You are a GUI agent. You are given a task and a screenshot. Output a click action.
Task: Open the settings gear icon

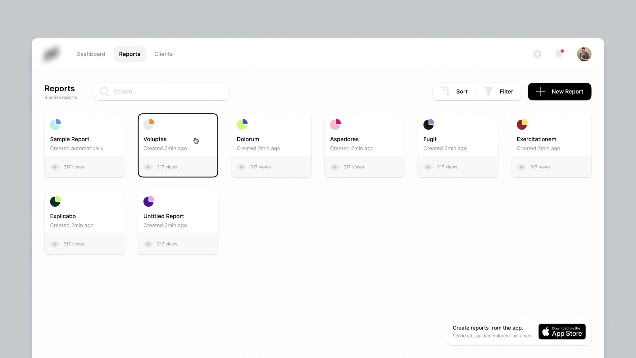[x=537, y=54]
